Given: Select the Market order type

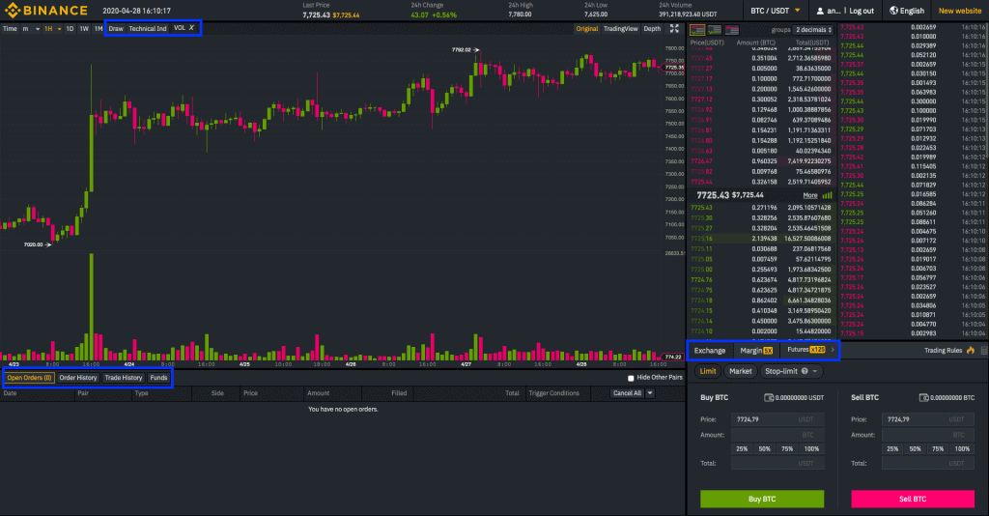Looking at the screenshot, I should coord(741,371).
